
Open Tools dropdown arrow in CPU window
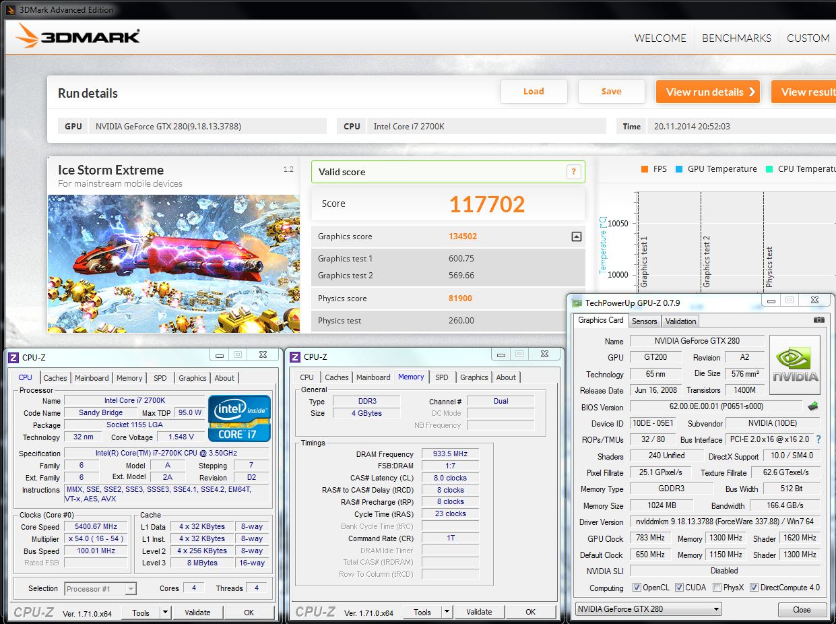tap(165, 613)
